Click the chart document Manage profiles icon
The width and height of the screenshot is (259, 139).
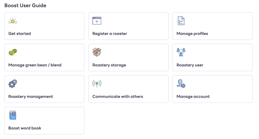[x=181, y=21]
